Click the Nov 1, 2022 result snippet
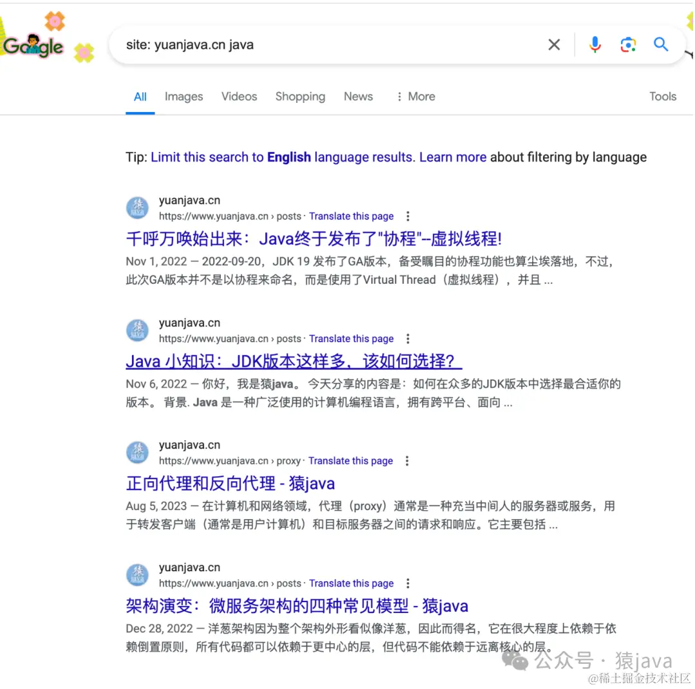695x689 pixels. 370,271
